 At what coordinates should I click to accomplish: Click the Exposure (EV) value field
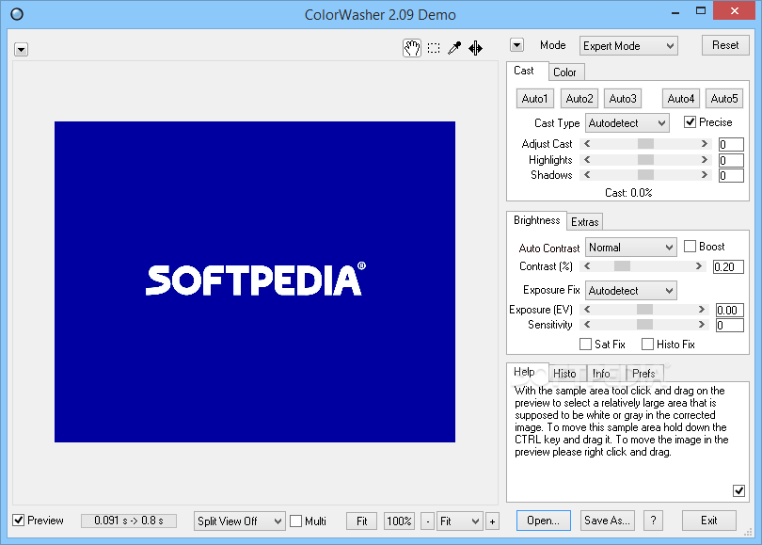coord(729,311)
